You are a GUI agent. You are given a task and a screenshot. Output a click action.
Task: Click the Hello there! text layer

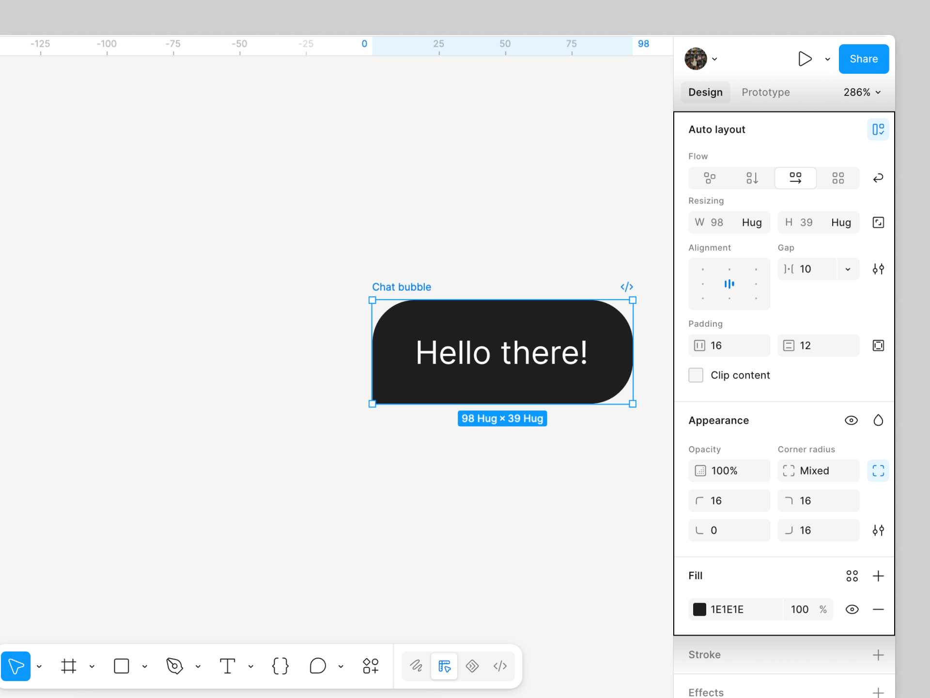click(502, 352)
